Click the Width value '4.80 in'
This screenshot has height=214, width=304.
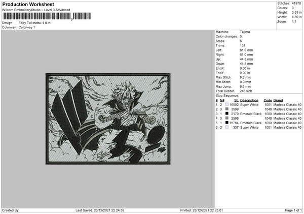point(296,17)
